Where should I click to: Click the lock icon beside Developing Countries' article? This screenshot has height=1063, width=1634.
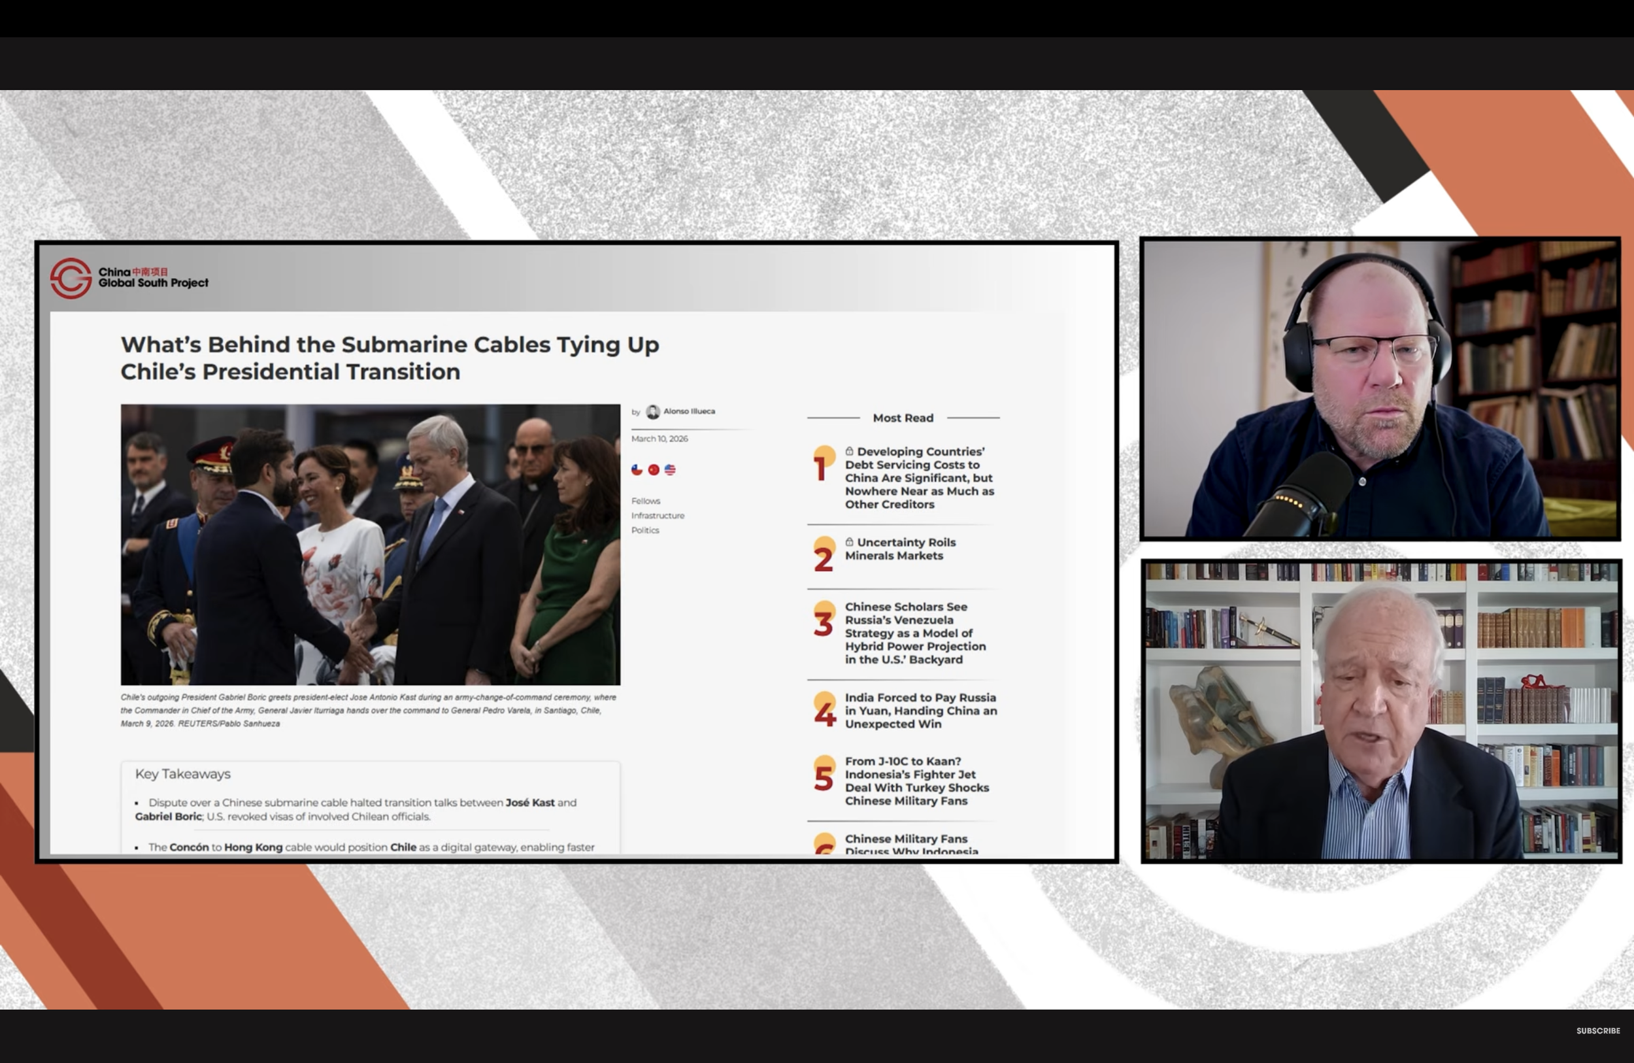click(849, 451)
